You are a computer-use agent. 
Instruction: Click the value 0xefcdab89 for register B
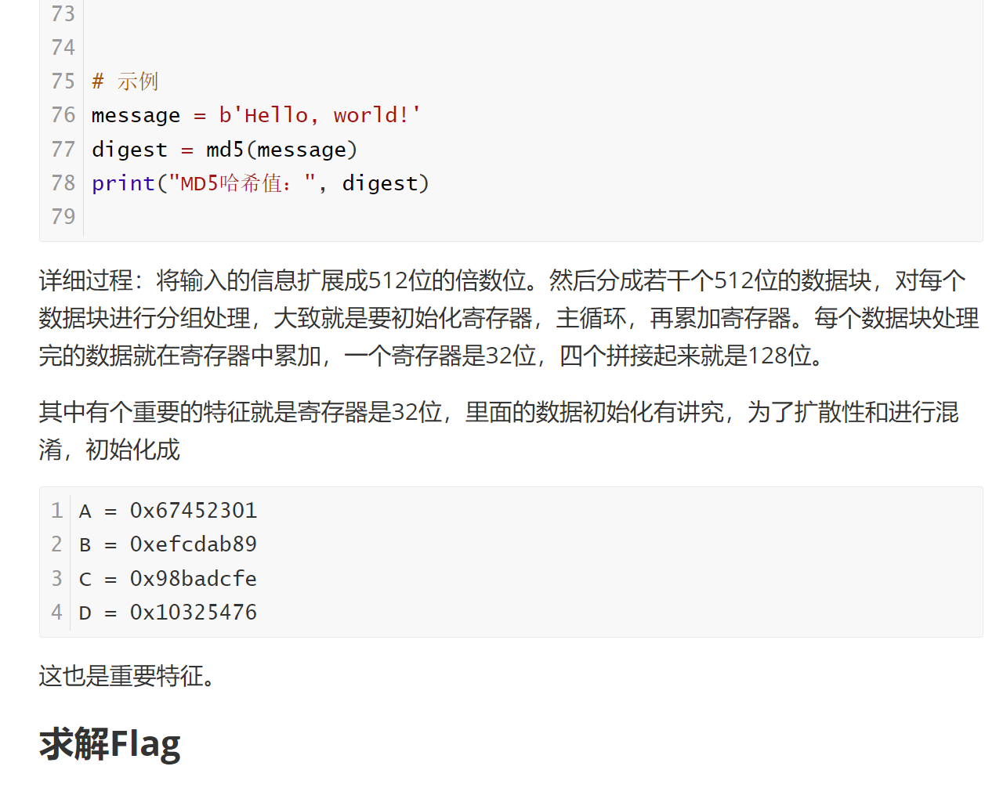(x=194, y=544)
